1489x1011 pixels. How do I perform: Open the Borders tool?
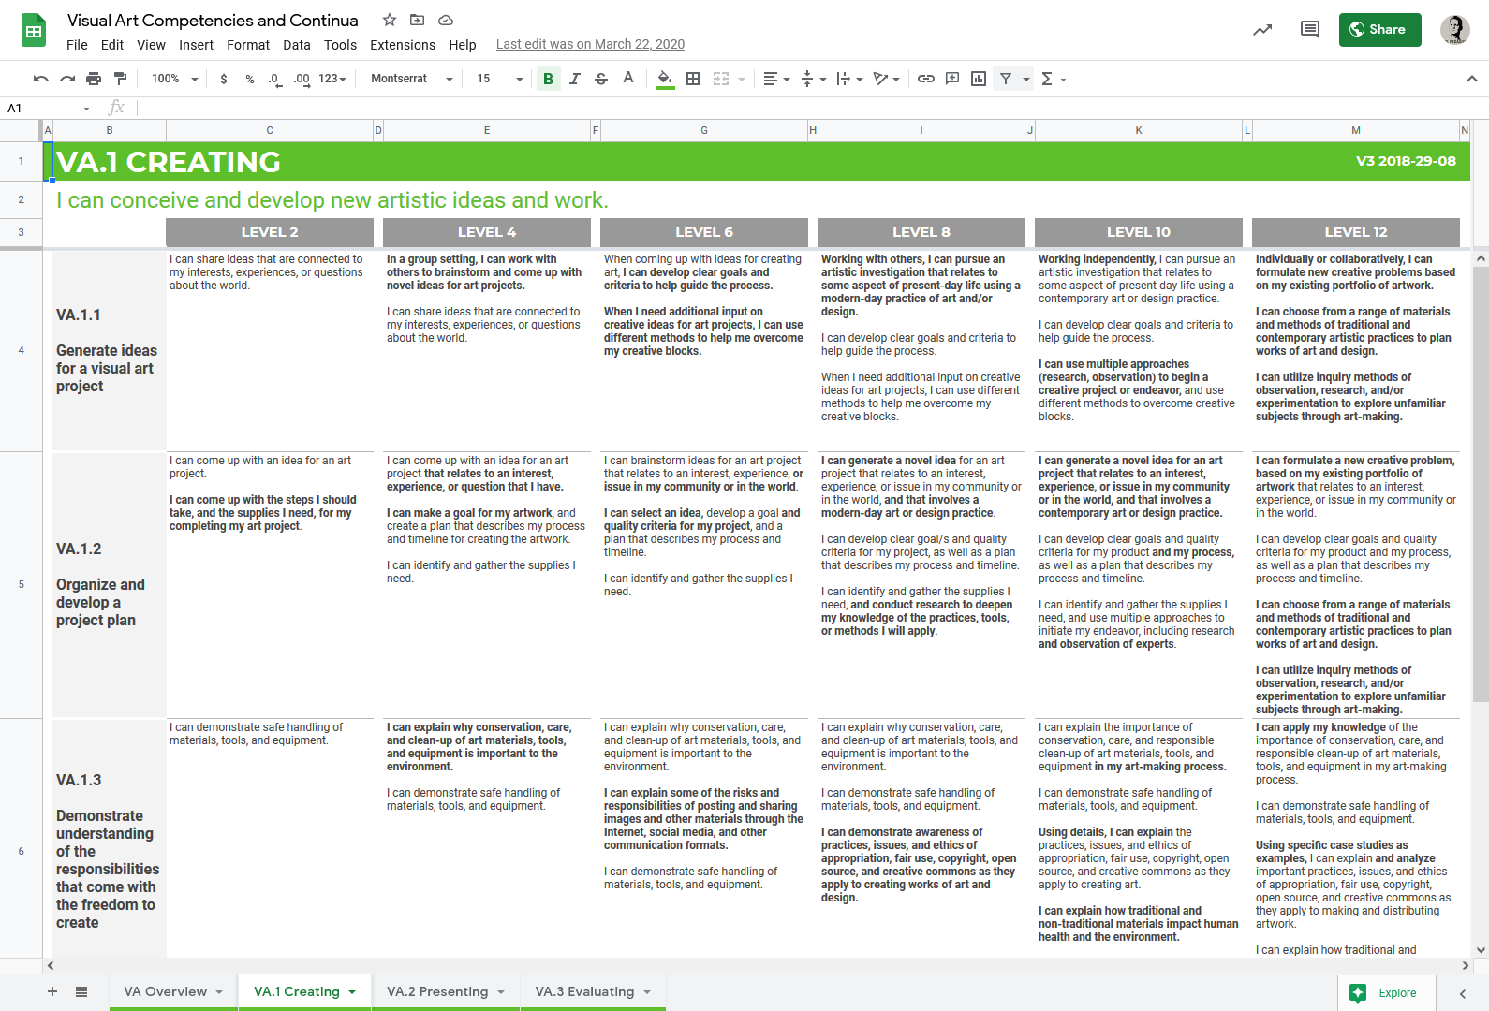(x=693, y=79)
